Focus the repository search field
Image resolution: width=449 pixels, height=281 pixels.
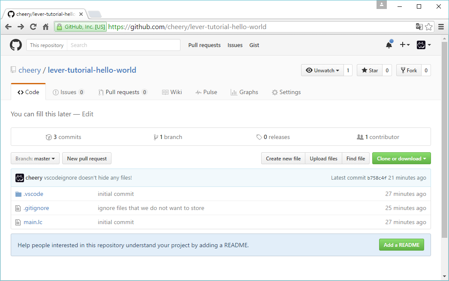(x=124, y=45)
